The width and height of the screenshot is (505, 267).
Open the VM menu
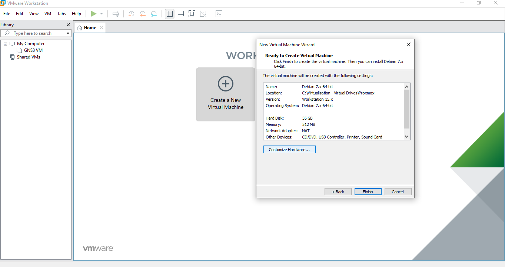pos(47,13)
